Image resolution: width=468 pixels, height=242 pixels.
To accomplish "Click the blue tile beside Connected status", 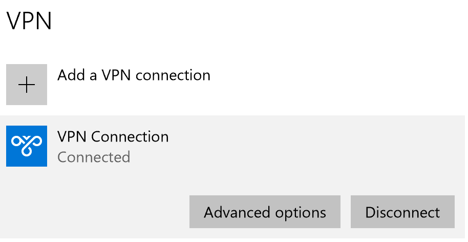I will tap(27, 146).
